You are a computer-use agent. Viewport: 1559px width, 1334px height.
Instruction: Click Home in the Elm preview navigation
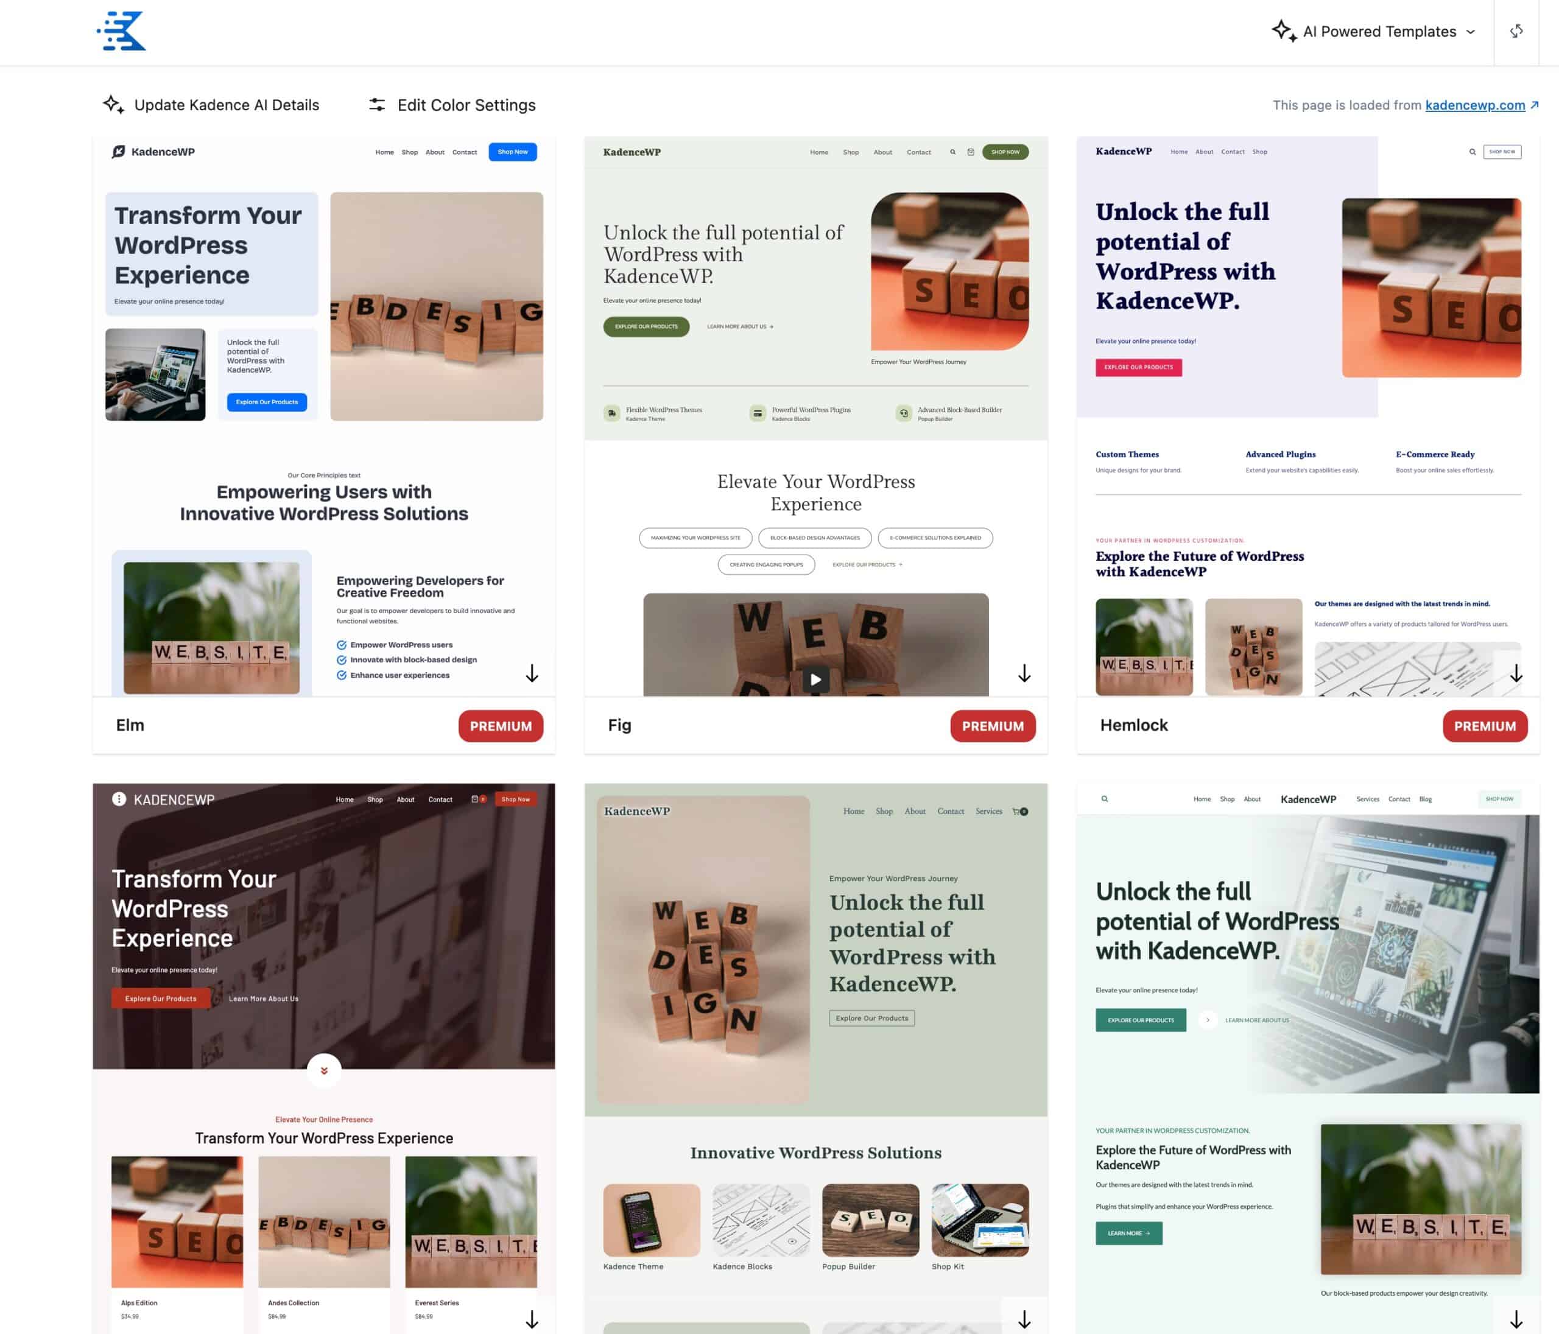coord(384,152)
